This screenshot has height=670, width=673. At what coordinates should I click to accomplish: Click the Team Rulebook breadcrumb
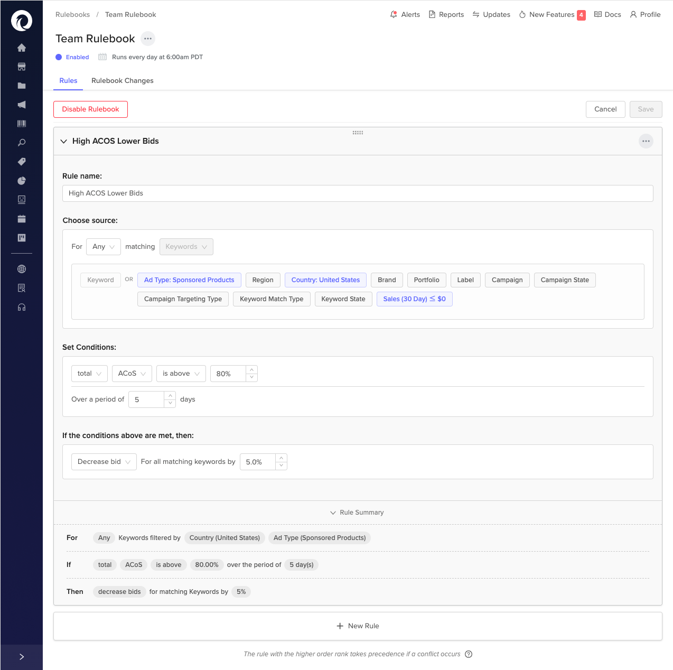pos(130,15)
